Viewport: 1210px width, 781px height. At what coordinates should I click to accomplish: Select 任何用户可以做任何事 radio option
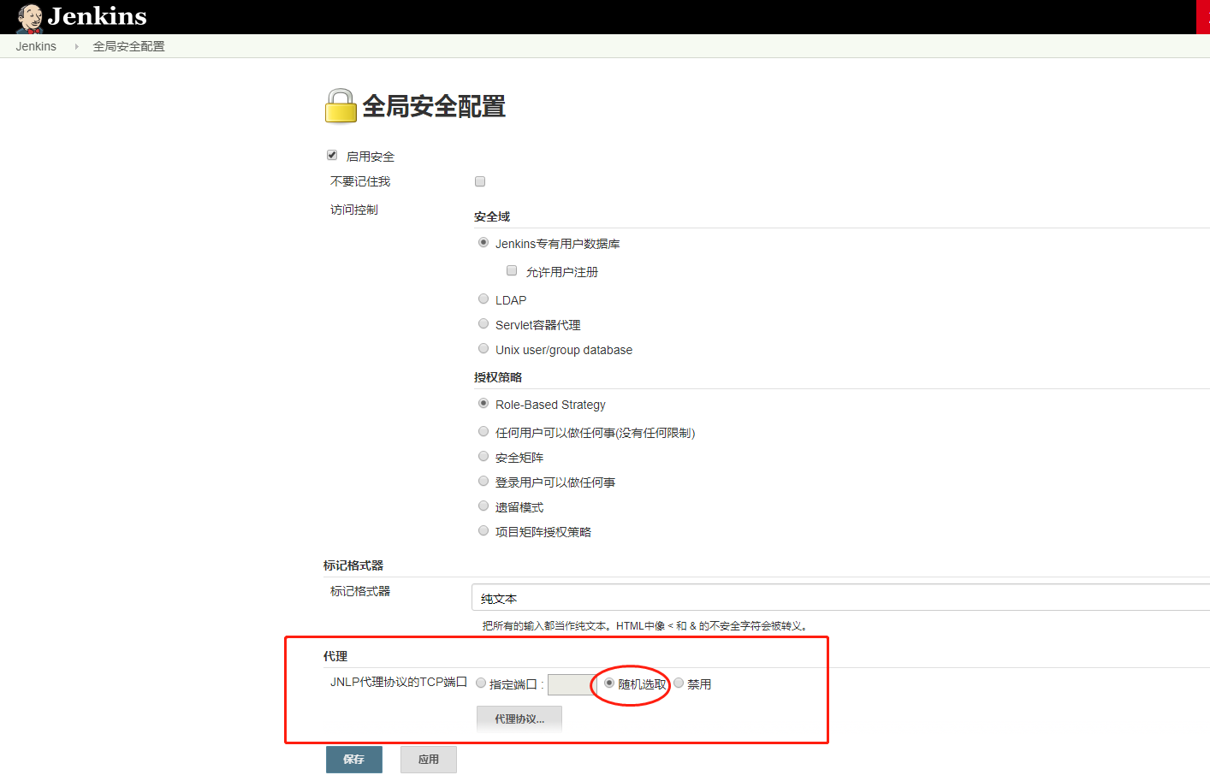(x=483, y=431)
